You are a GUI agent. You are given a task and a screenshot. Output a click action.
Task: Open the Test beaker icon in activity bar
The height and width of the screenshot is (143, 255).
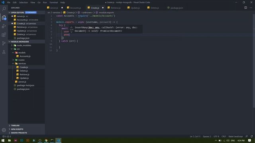point(4,52)
